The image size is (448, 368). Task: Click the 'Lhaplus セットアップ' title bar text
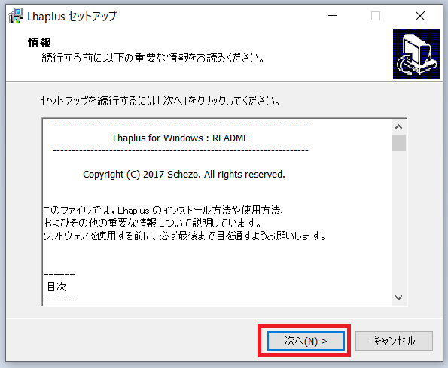coord(72,17)
